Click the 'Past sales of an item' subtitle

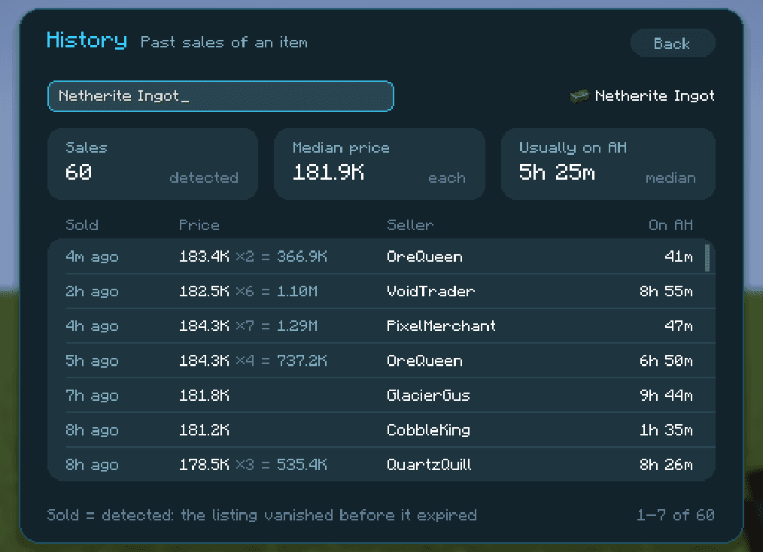223,42
